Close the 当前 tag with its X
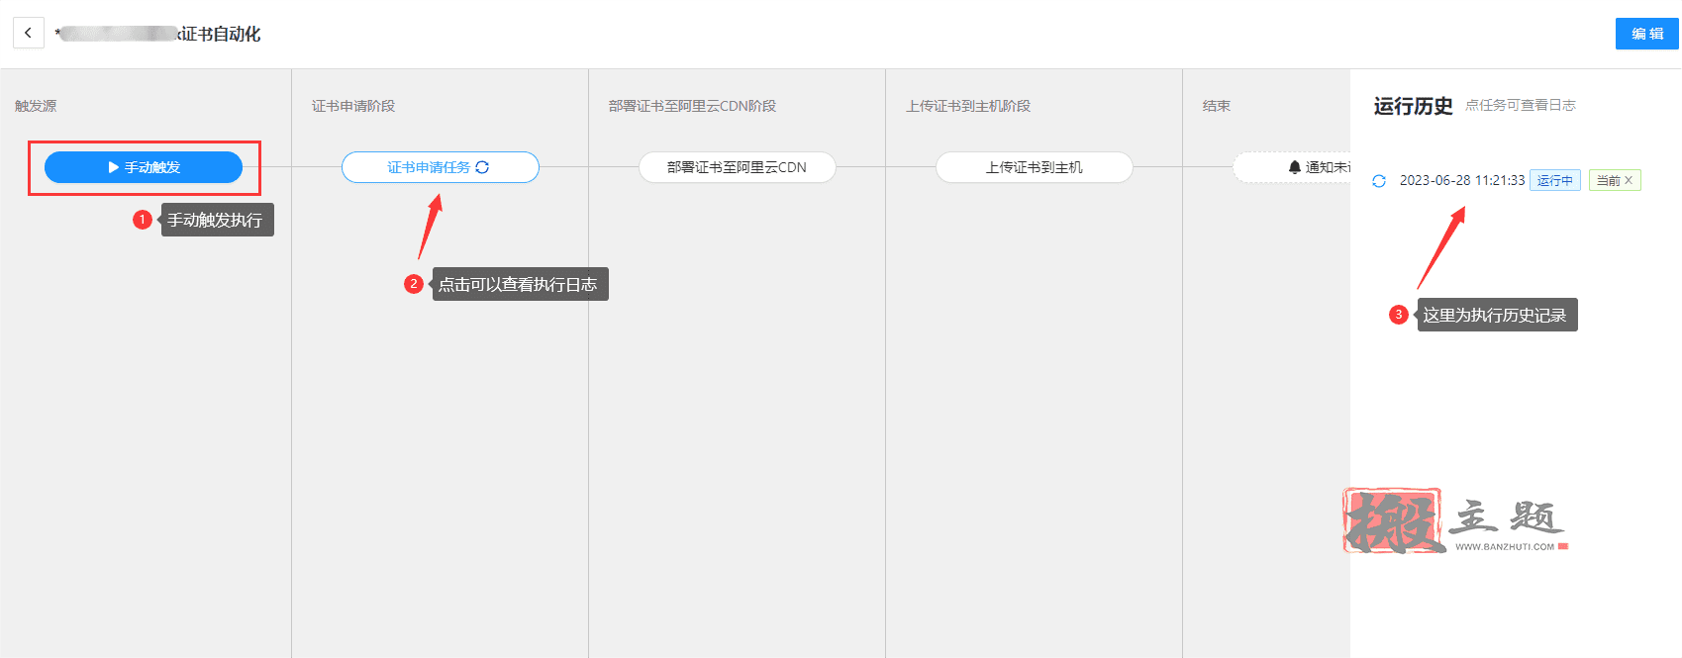Viewport: 1682px width, 658px height. click(x=1629, y=180)
